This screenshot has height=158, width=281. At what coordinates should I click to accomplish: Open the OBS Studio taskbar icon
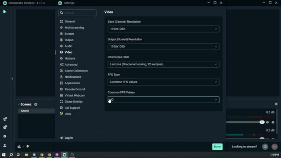coord(72,154)
